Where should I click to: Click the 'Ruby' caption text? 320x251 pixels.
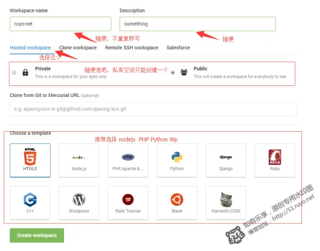pos(275,169)
